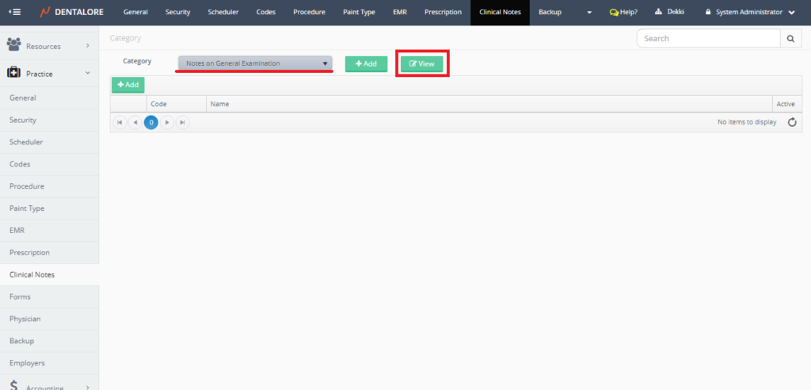Click Add button beside Category dropdown
Screen dimensions: 811x390
click(x=366, y=63)
